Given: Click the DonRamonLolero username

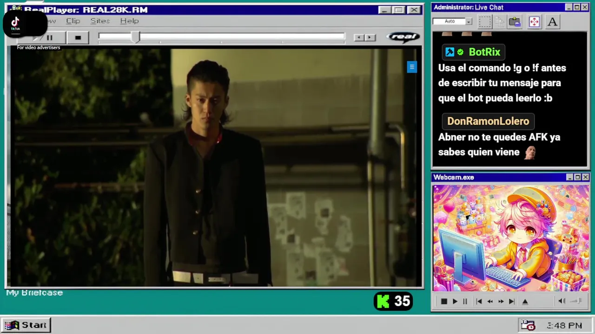Looking at the screenshot, I should coord(488,121).
